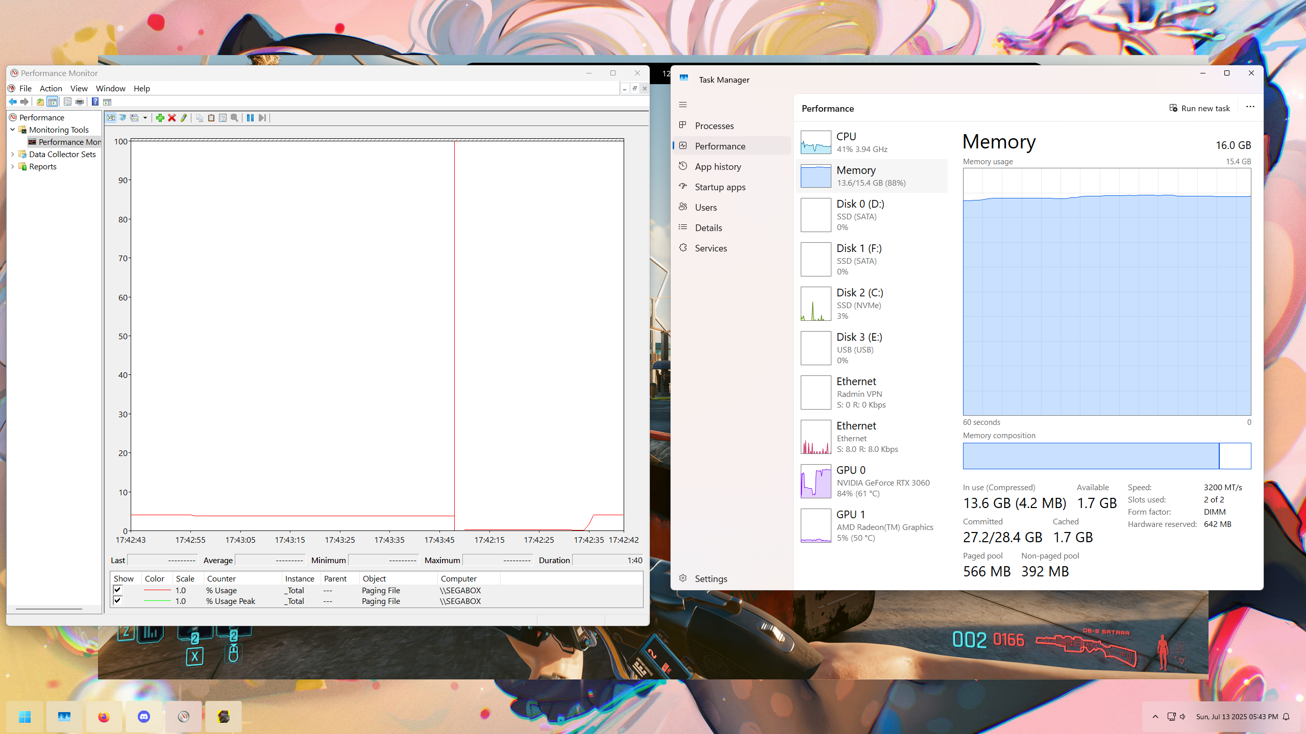Click red X Delete counter icon

click(172, 118)
